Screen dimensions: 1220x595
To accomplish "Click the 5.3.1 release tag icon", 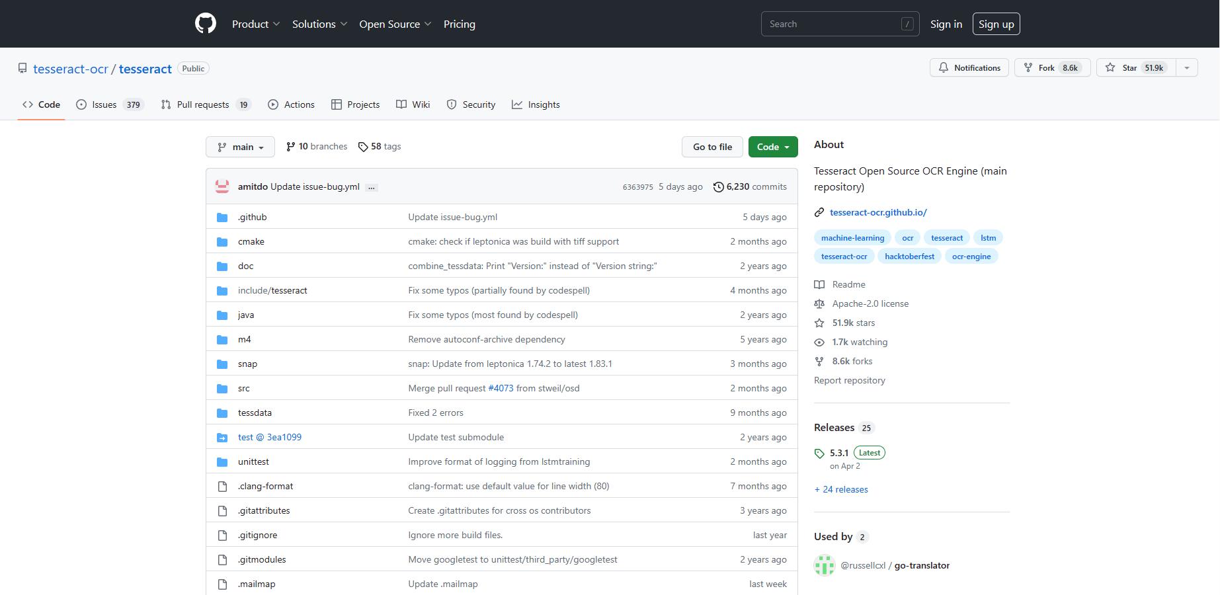I will pos(819,454).
